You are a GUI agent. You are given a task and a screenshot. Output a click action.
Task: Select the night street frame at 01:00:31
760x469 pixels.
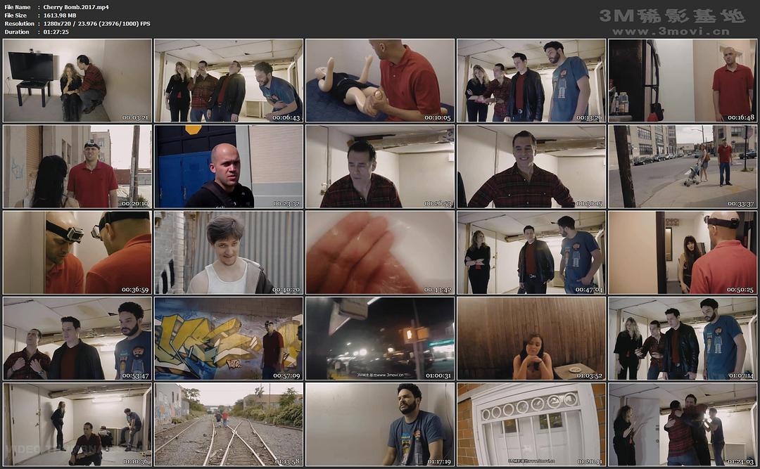click(x=380, y=338)
